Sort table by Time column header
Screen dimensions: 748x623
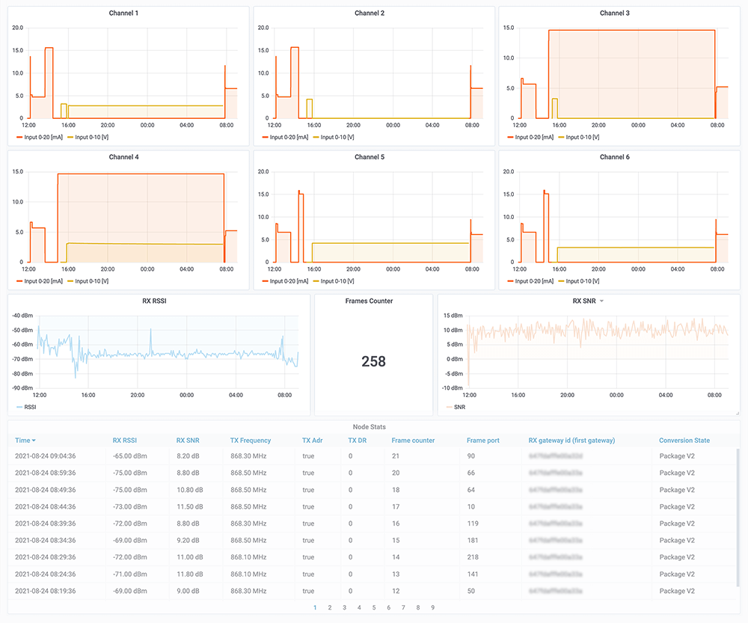coord(25,441)
